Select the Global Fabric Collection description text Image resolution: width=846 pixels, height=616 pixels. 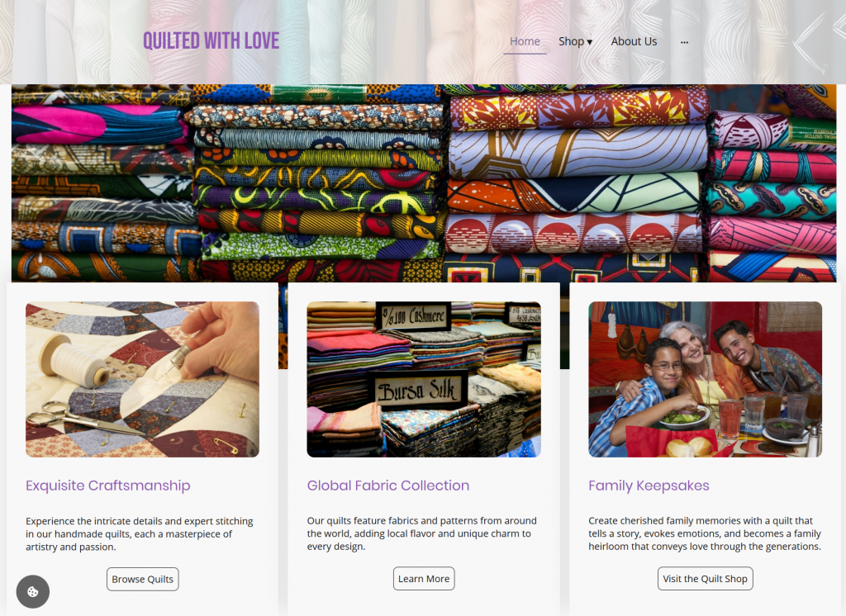(422, 533)
